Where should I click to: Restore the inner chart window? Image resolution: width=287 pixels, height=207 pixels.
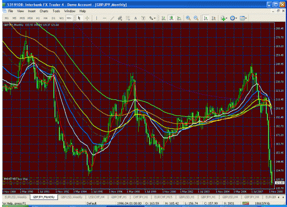(278, 11)
